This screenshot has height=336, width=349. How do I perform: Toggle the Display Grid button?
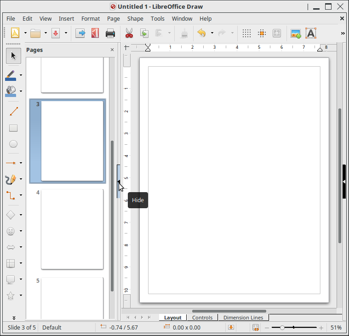click(246, 33)
